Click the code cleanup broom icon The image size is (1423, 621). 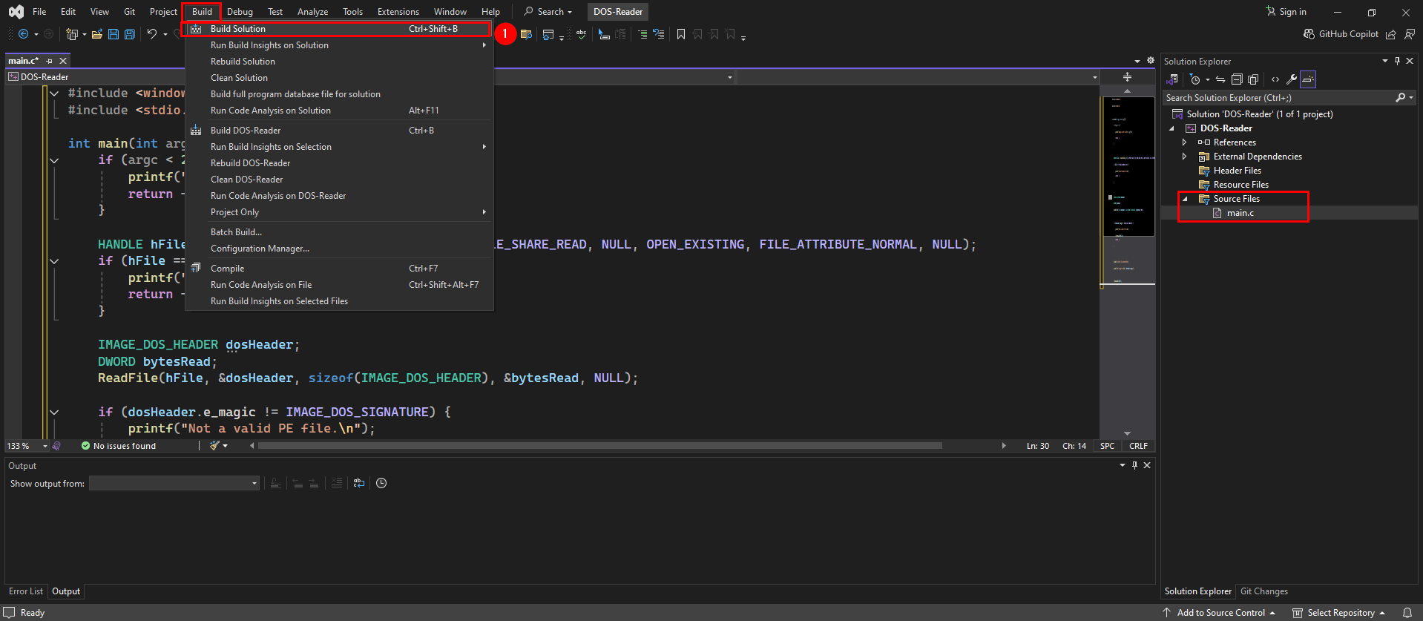pos(214,446)
